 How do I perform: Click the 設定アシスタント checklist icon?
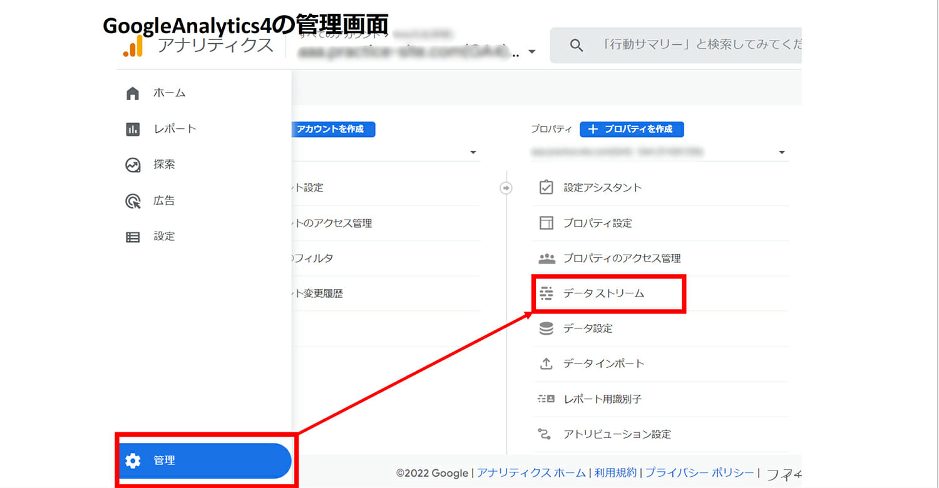[x=546, y=188]
